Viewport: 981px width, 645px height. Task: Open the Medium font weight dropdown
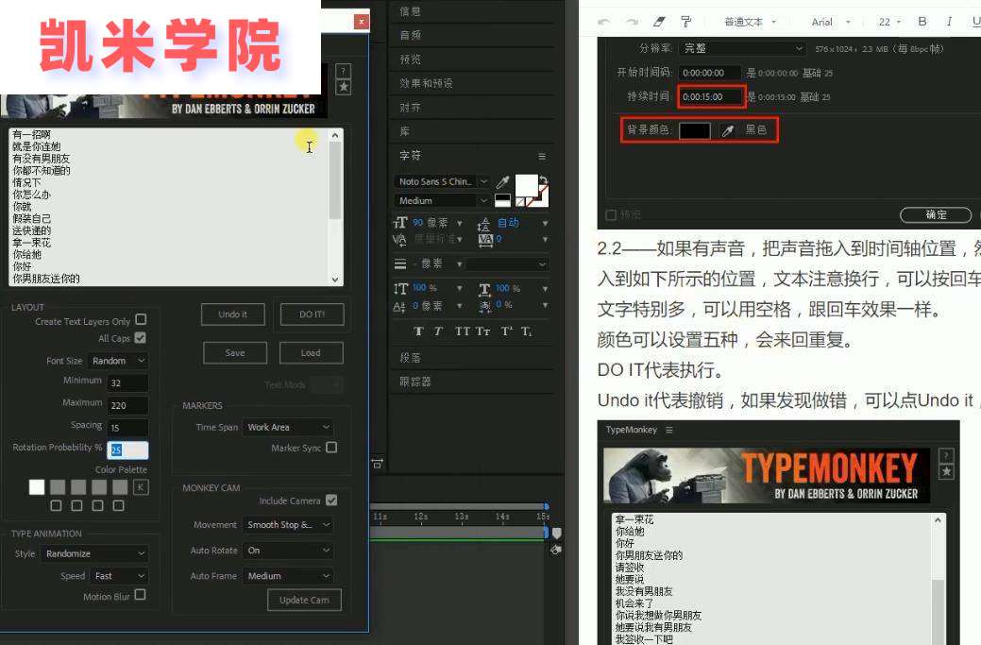click(442, 201)
